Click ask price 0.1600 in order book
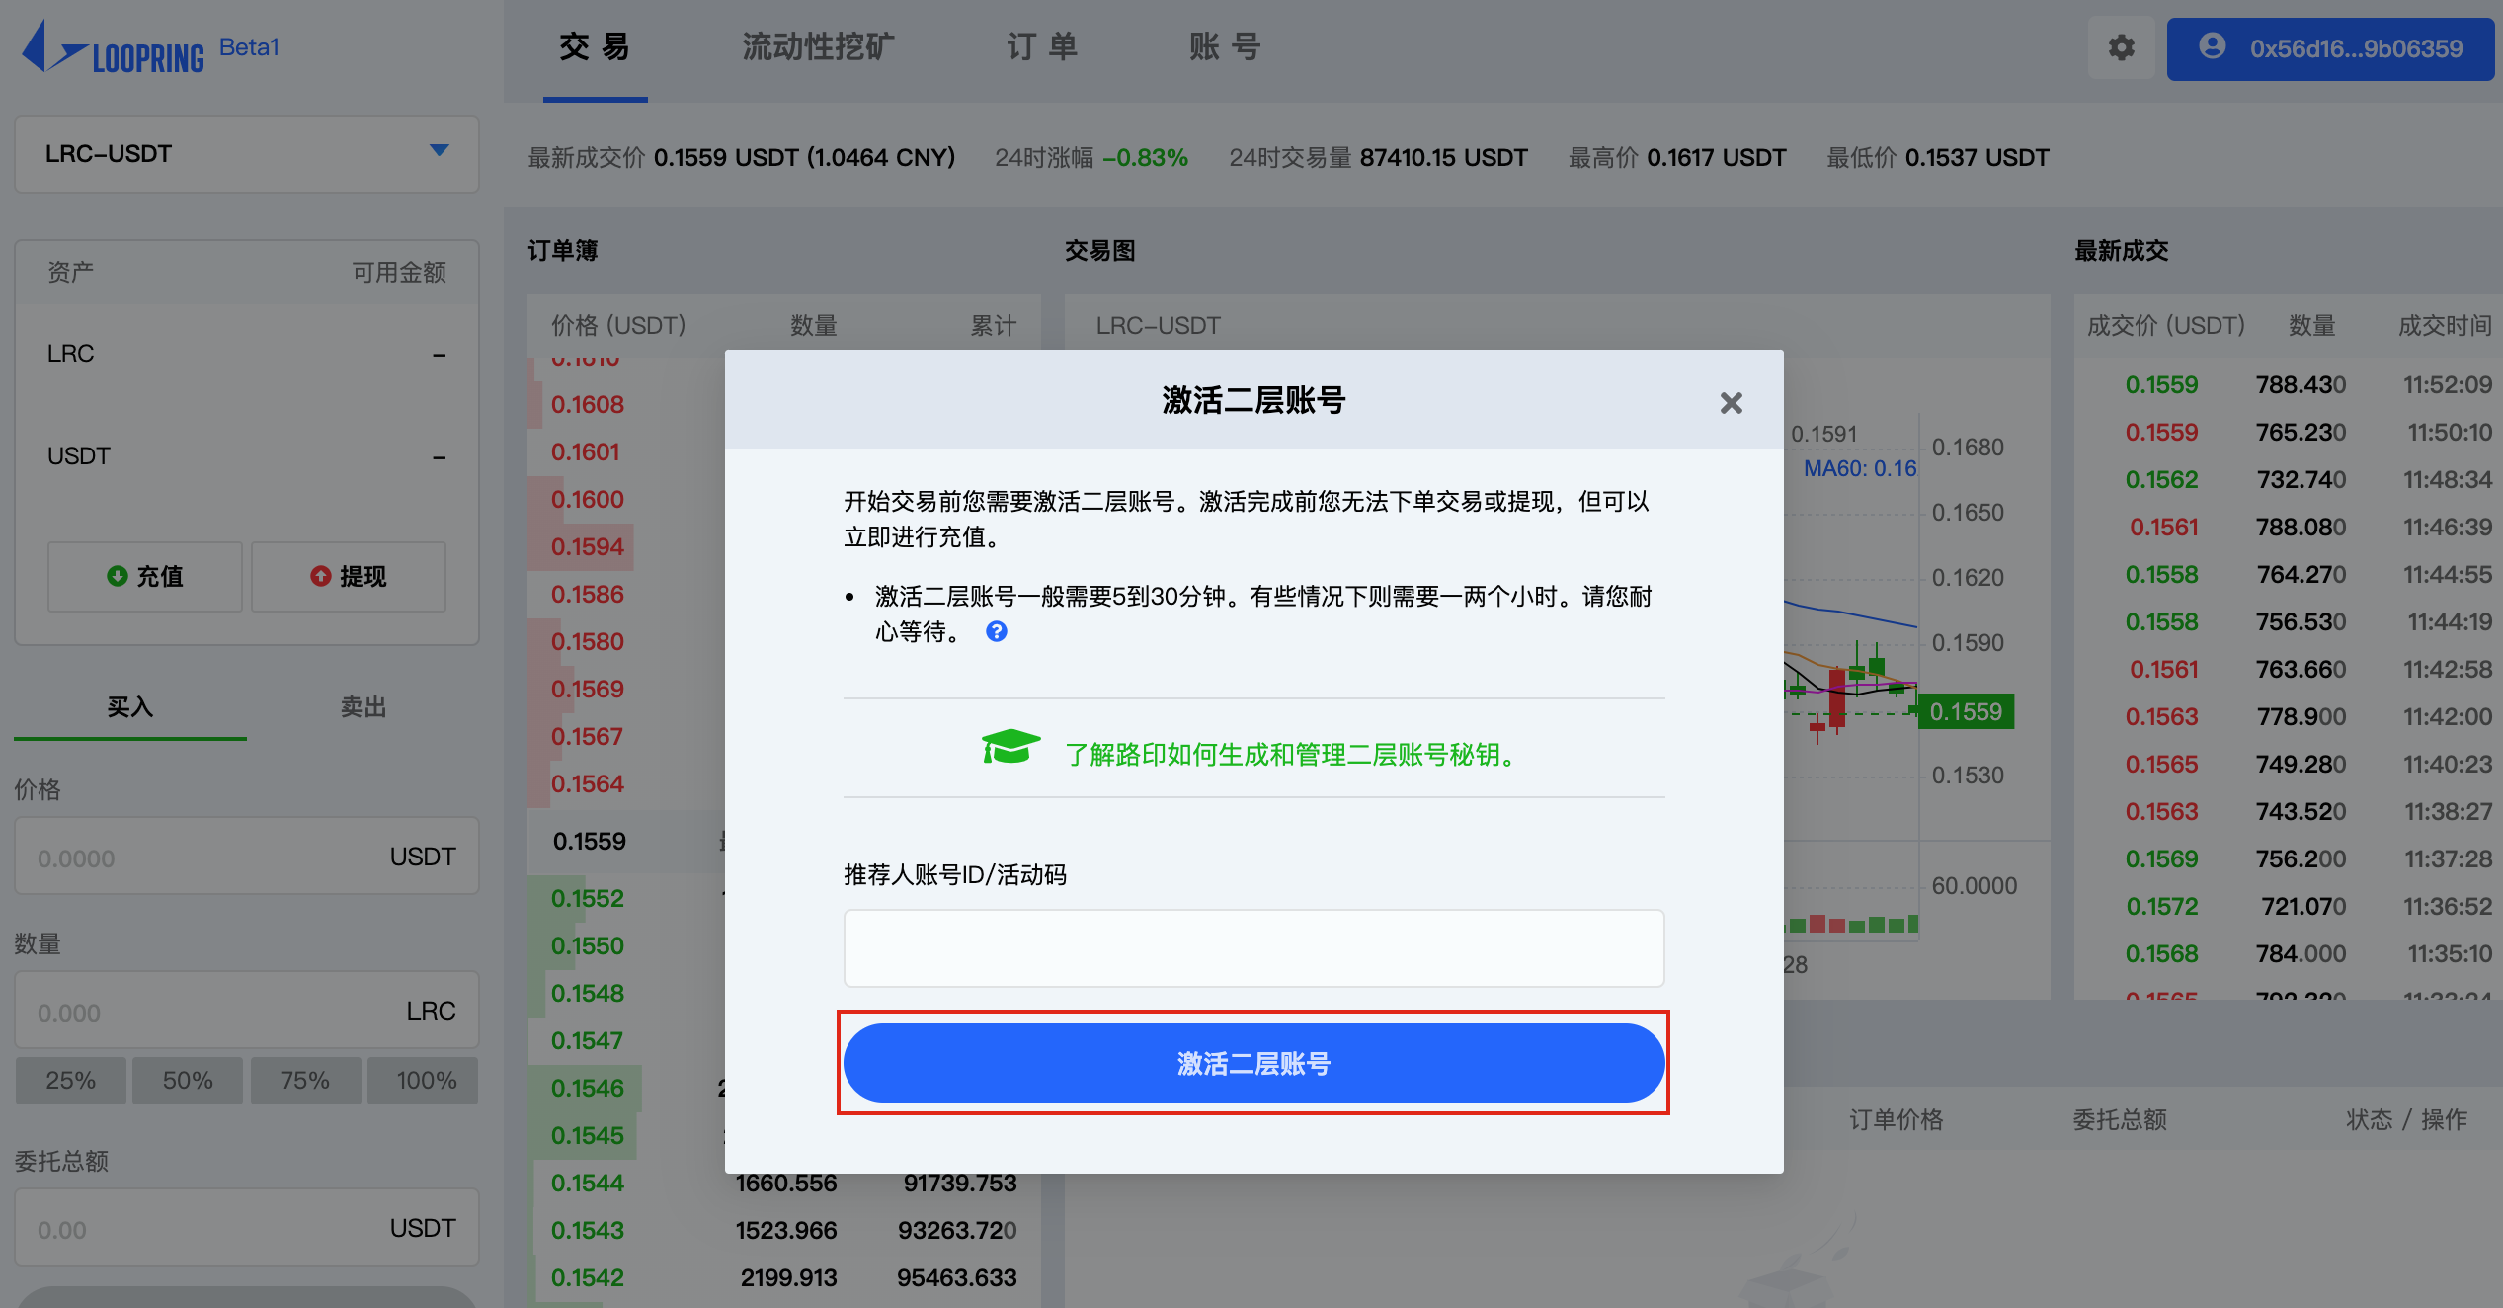2503x1308 pixels. [588, 499]
